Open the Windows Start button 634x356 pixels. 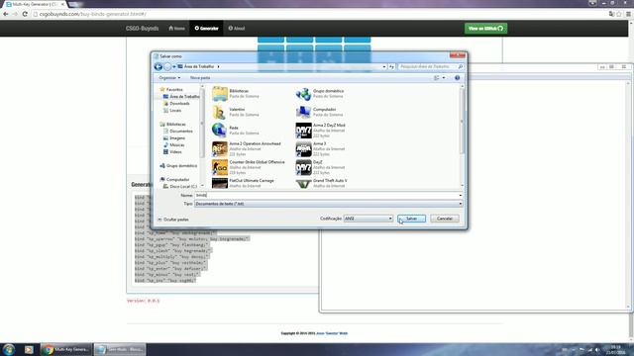(x=9, y=349)
